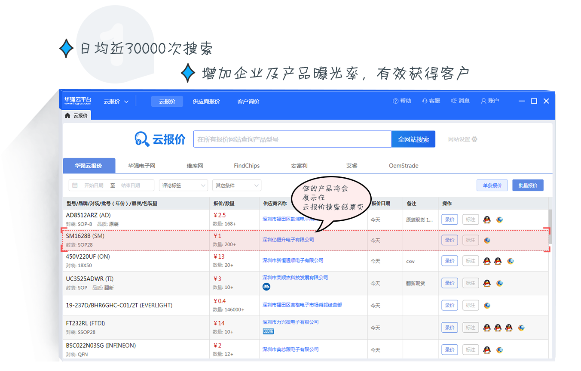Switch to 维库网 tab
581x371 pixels.
[x=195, y=166]
